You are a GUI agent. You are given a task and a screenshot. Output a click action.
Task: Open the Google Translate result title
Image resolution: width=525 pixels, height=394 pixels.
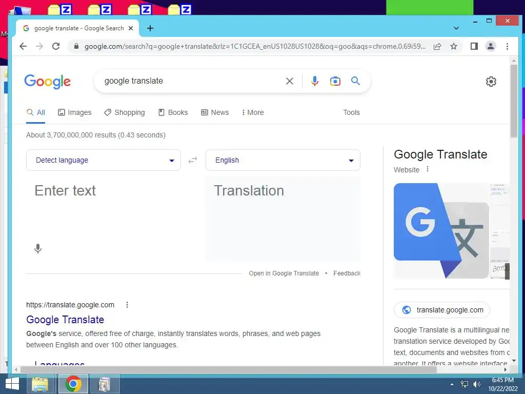pyautogui.click(x=65, y=320)
